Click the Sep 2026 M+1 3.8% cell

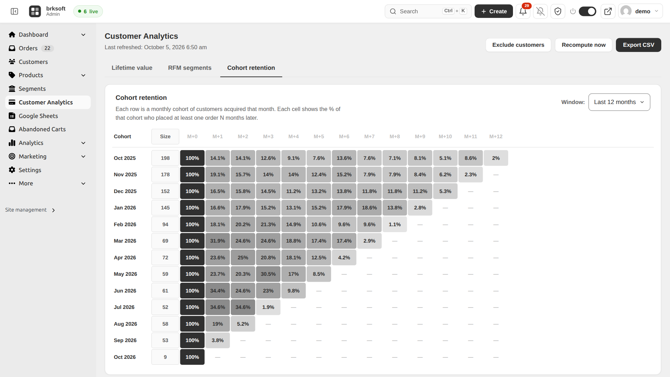(217, 340)
